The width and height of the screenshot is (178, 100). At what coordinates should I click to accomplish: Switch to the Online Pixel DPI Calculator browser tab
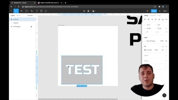(x=50, y=3)
